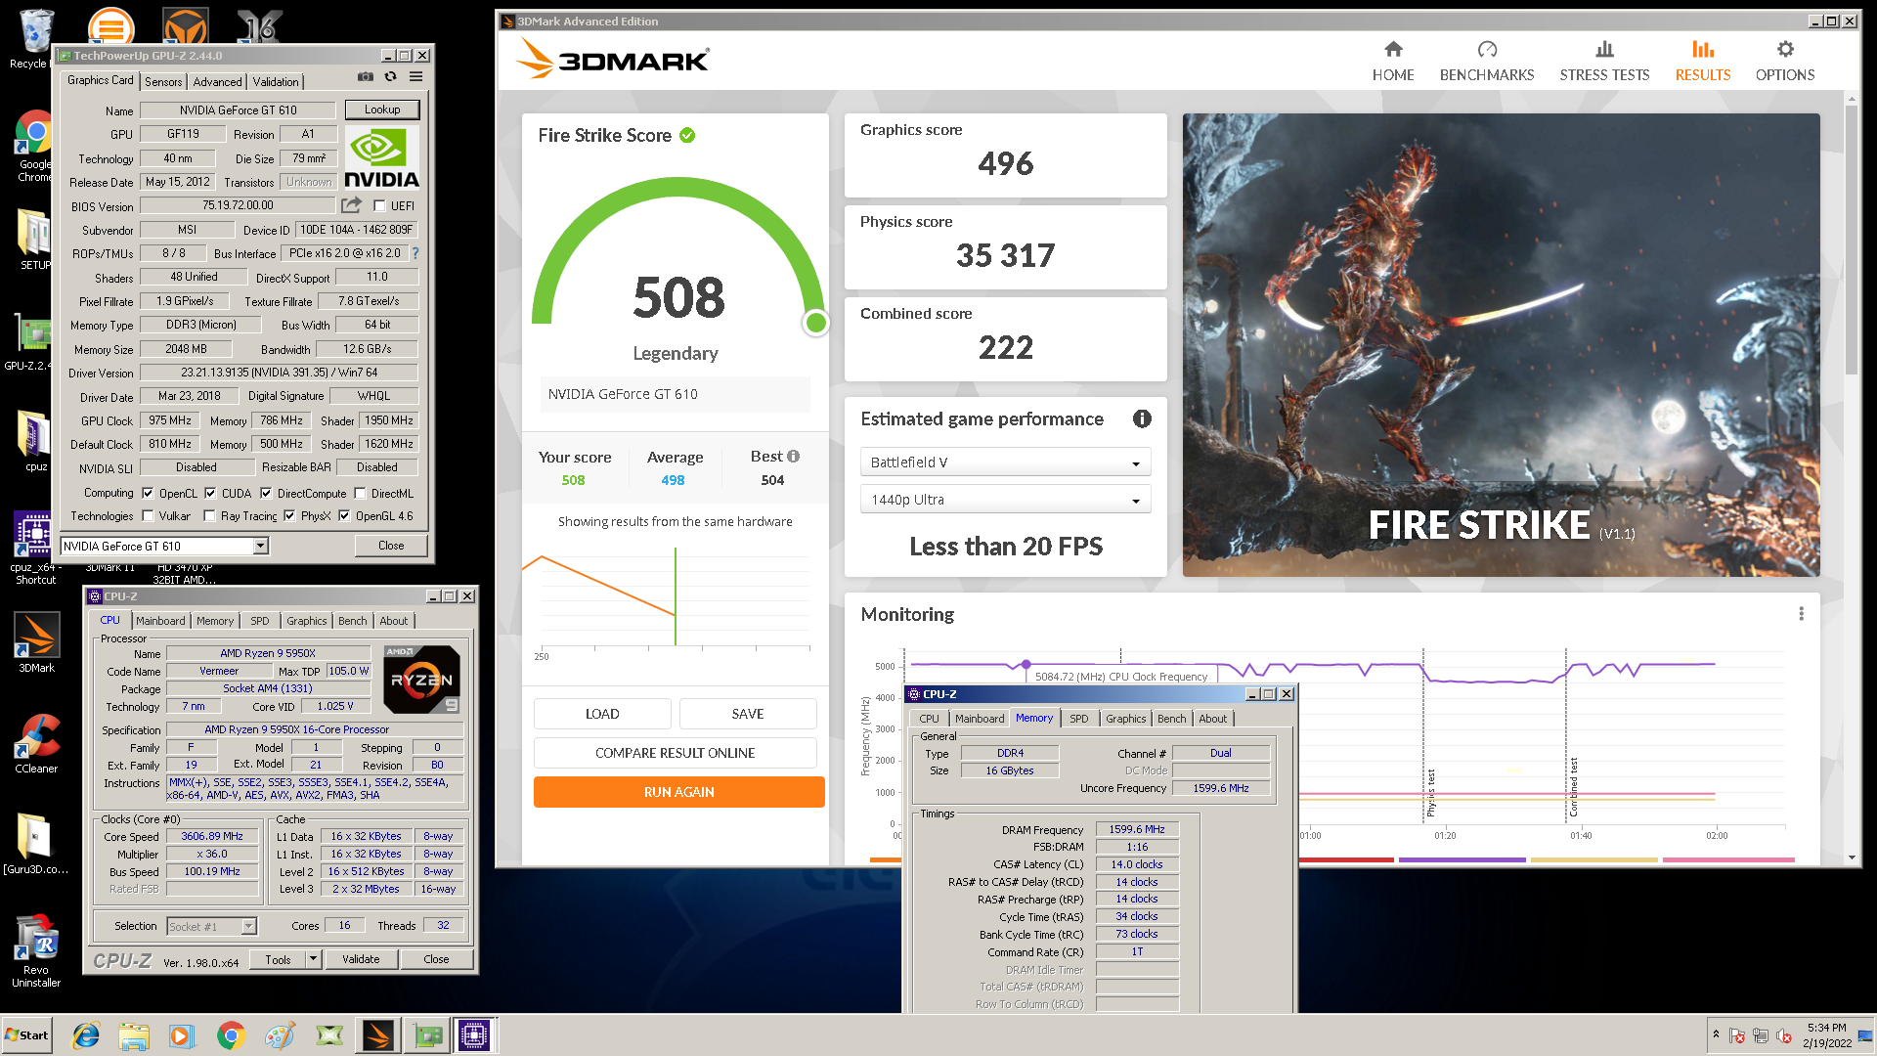1877x1056 pixels.
Task: Open OPTIONS gear in 3DMark
Action: pyautogui.click(x=1785, y=61)
